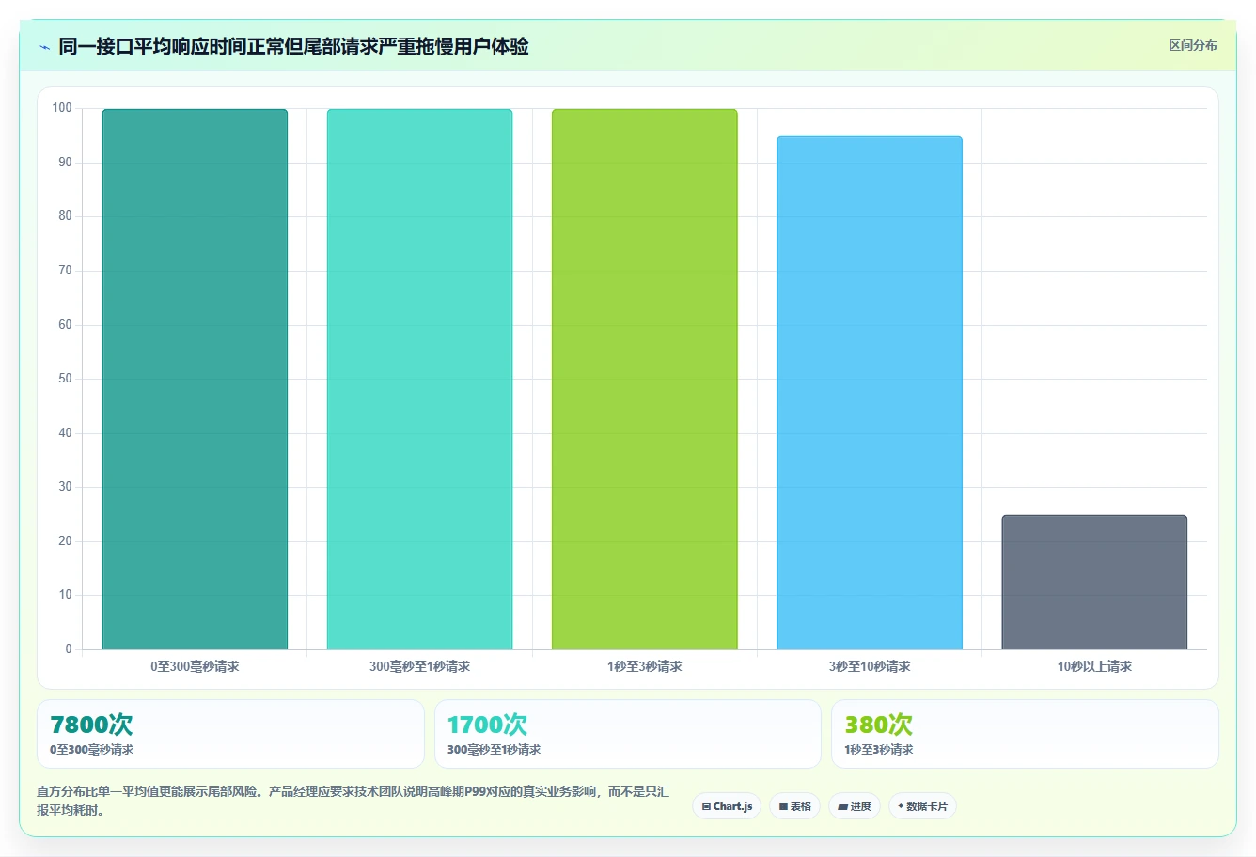Click card caption 300毫秒至1秒请求 under 1700次
Viewport: 1256px width, 857px height.
(x=494, y=750)
